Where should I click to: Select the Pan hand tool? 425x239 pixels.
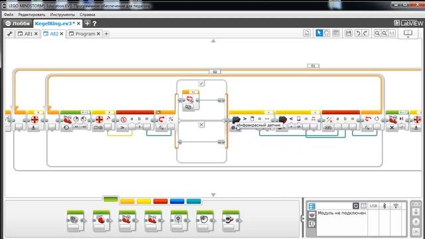click(x=327, y=33)
